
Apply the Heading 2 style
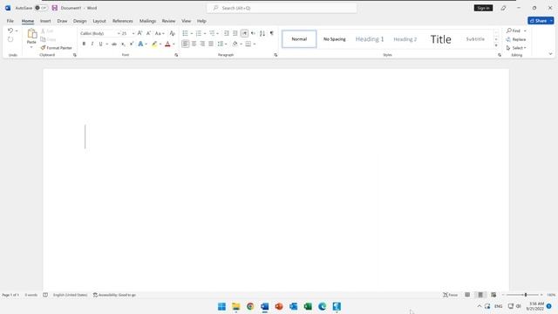[405, 39]
